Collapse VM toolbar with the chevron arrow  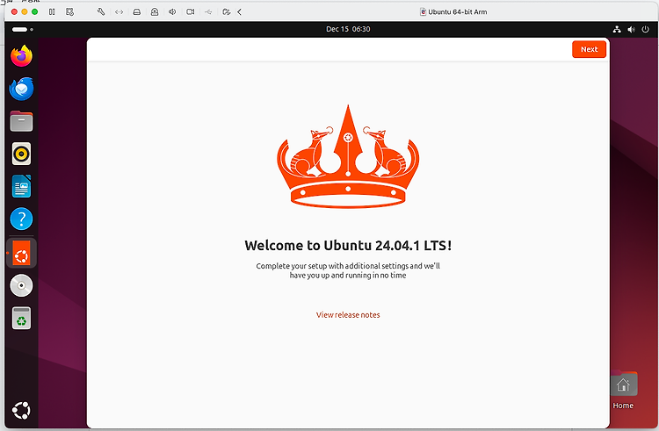click(240, 11)
